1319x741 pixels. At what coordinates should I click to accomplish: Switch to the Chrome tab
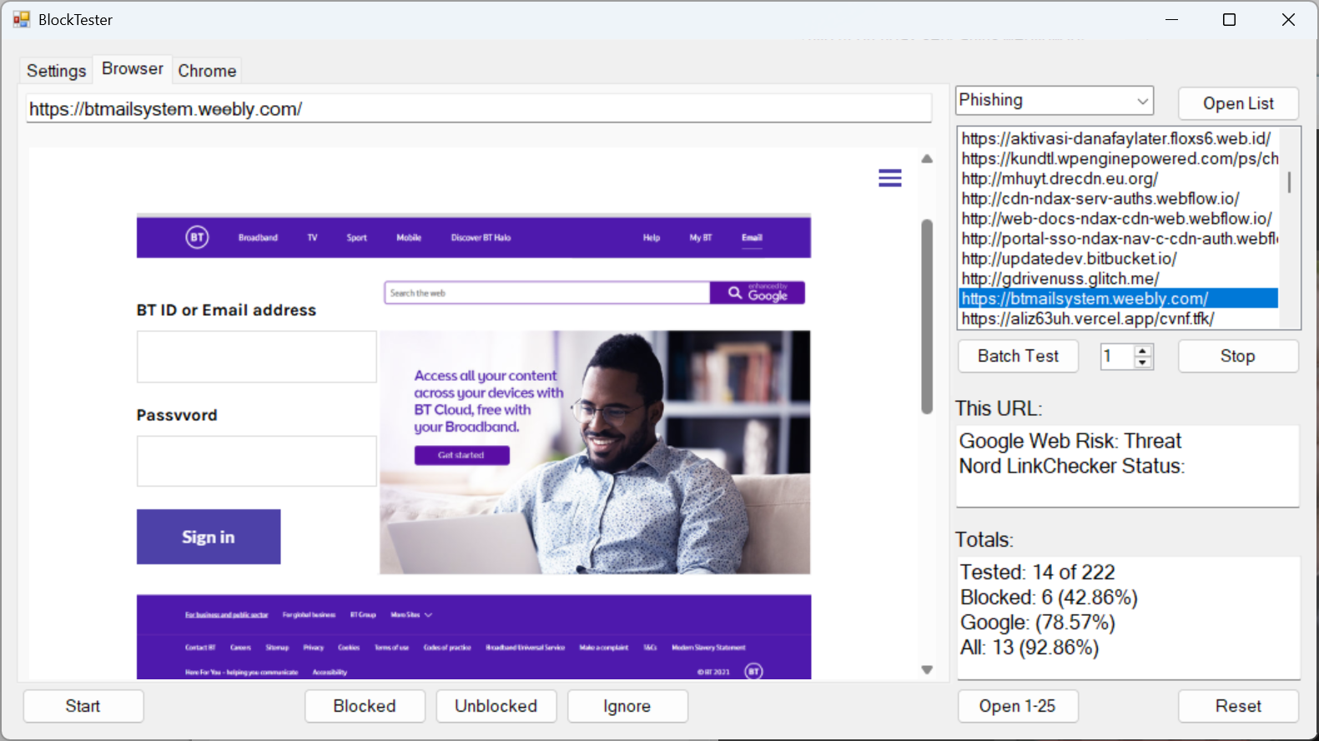pos(207,71)
